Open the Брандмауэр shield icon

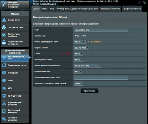tap(4, 96)
